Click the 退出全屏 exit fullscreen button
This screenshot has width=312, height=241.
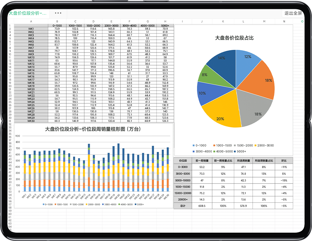pyautogui.click(x=293, y=13)
